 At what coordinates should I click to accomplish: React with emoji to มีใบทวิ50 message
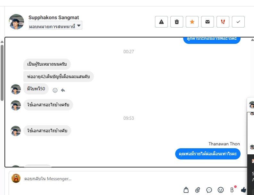(x=55, y=90)
